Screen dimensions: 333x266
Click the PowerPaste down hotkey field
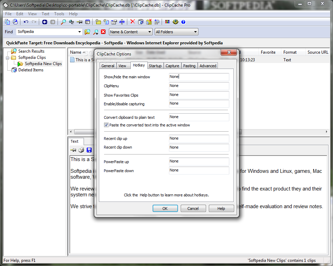(199, 170)
